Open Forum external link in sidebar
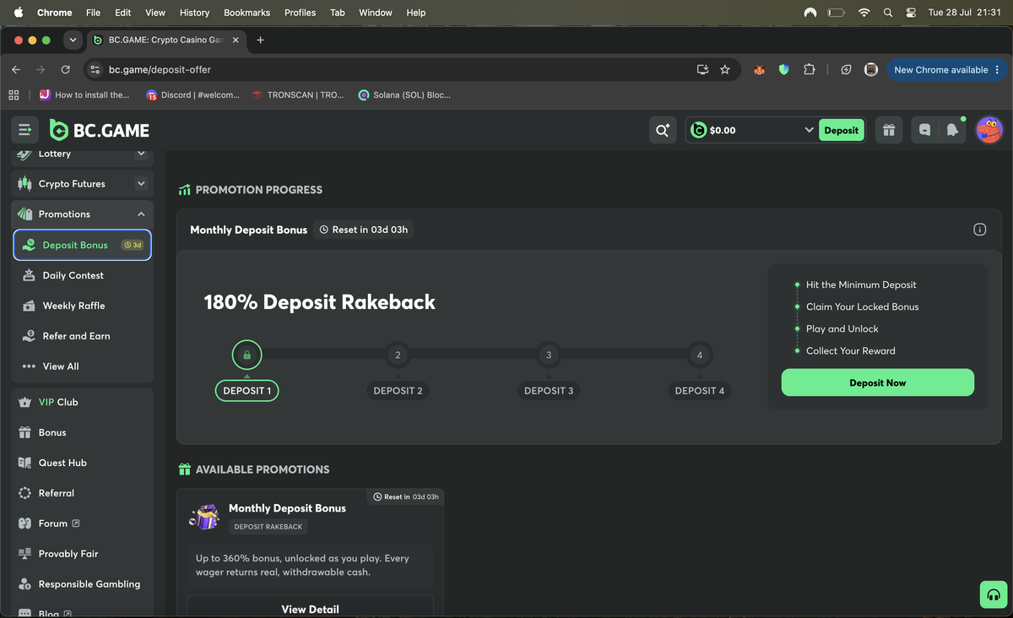Screen dimensions: 1013x618 pos(83,523)
